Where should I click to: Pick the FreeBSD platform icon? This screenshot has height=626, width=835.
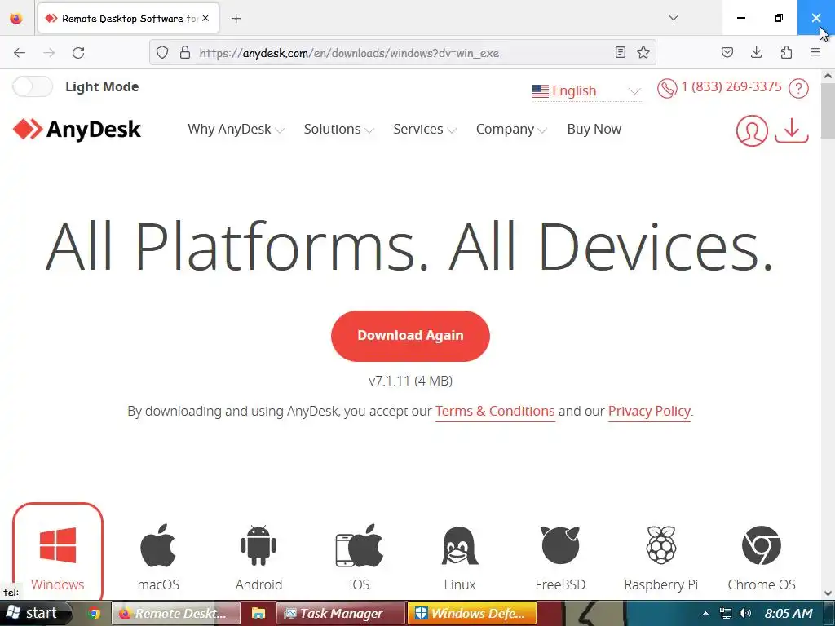(x=560, y=545)
